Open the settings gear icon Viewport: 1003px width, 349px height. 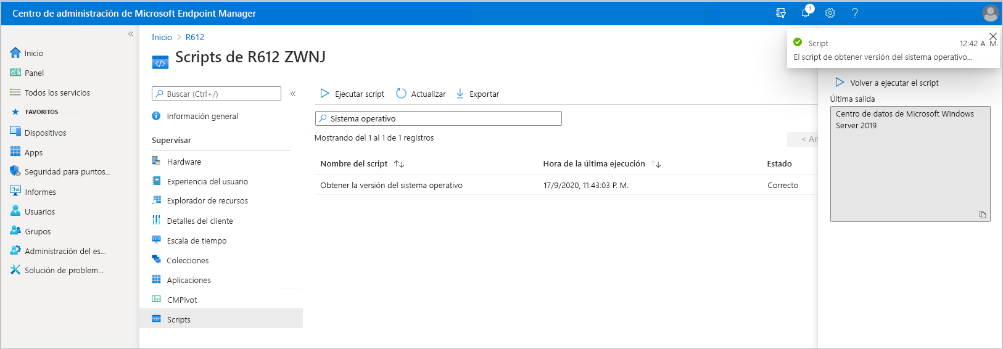pyautogui.click(x=830, y=13)
